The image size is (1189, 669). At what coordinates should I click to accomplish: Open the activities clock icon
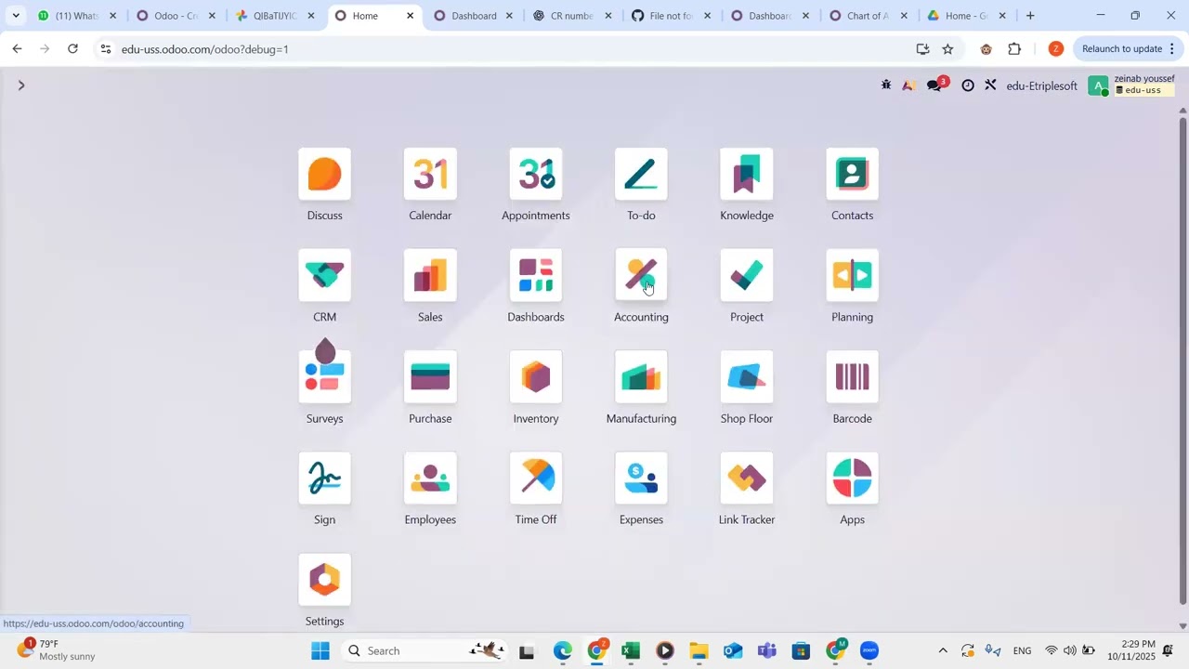point(968,85)
